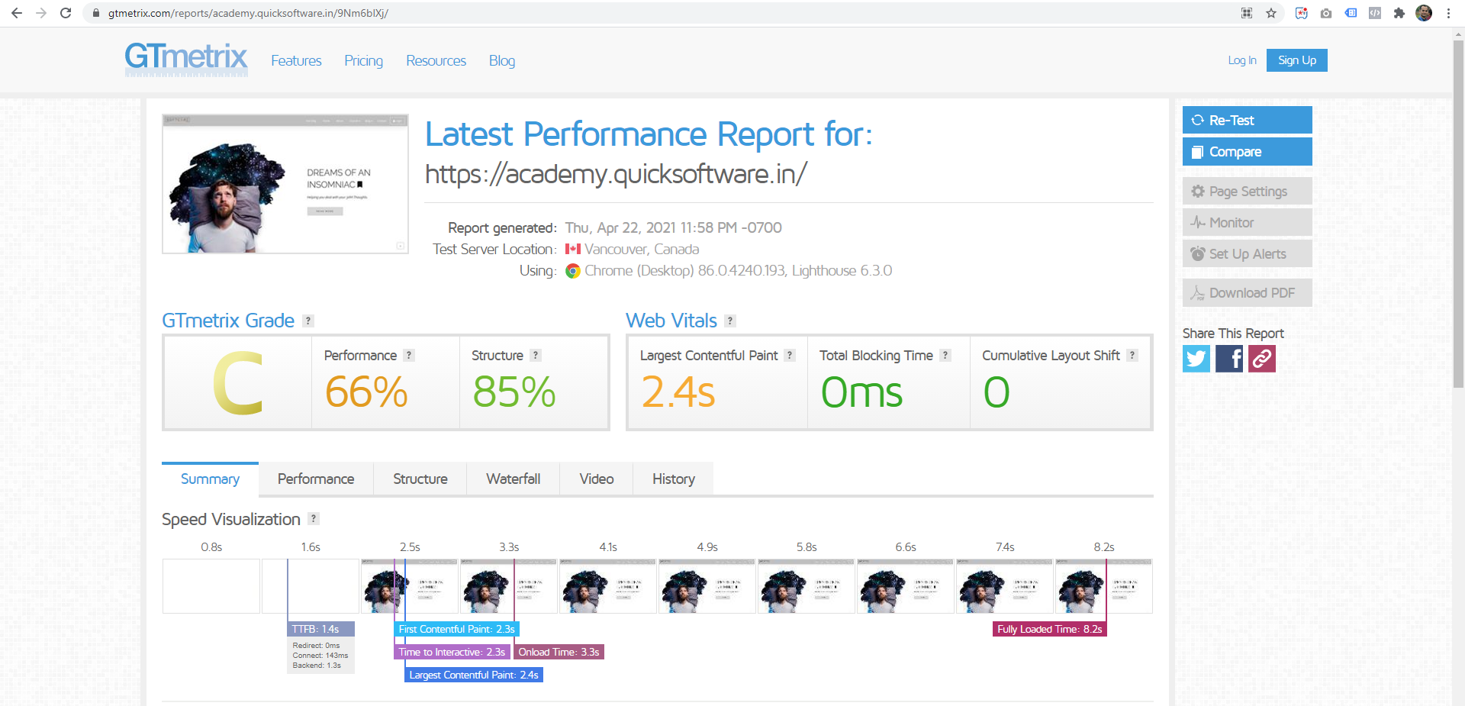
Task: Click the tested URL academy.quicksoftware.in
Action: [616, 174]
